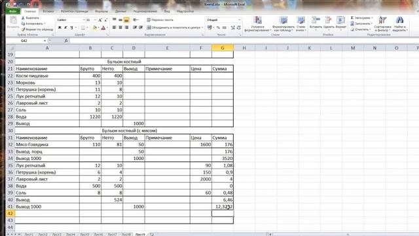Switch to sheet tab Лист5

pos(84,235)
